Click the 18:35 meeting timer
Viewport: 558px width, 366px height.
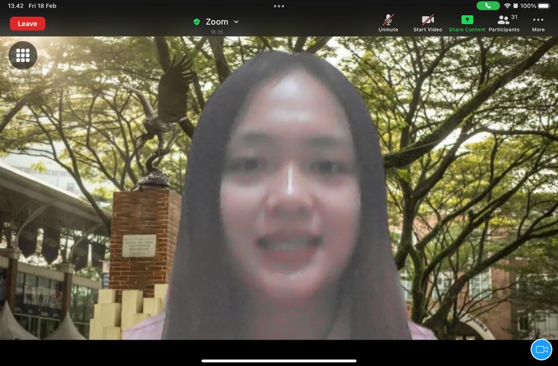coord(217,32)
